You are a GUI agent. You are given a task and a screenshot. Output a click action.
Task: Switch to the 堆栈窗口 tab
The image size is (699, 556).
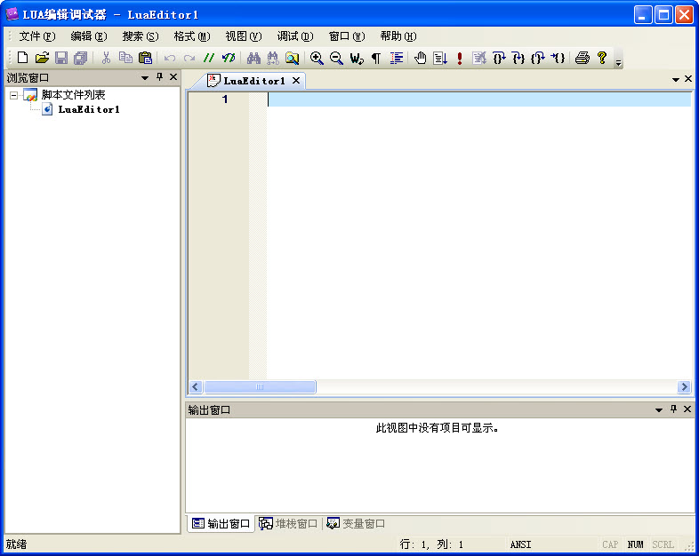pos(288,523)
